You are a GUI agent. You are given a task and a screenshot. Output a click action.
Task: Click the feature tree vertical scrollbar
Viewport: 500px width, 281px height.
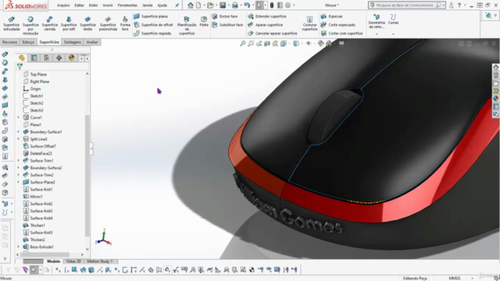click(x=87, y=175)
